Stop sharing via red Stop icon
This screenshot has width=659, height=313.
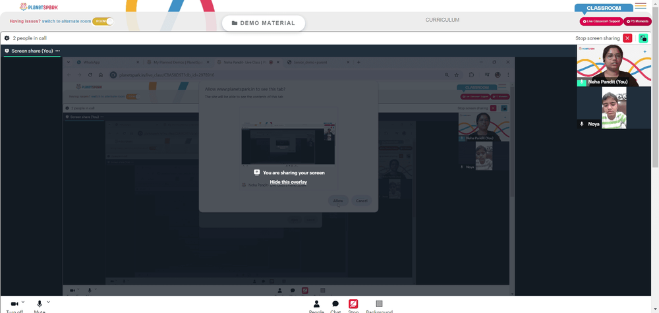pyautogui.click(x=353, y=304)
